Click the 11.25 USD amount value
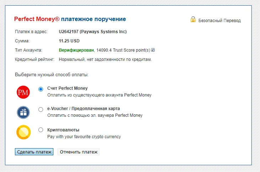The image size is (260, 172). pyautogui.click(x=69, y=41)
